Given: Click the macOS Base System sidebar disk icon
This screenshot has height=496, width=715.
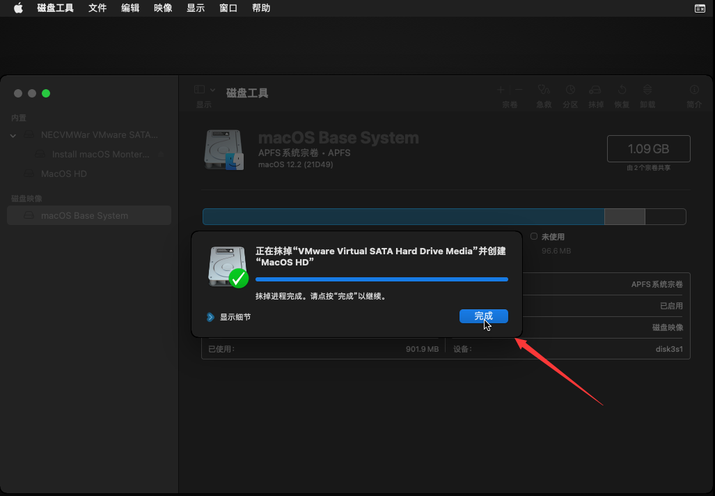Looking at the screenshot, I should 29,215.
